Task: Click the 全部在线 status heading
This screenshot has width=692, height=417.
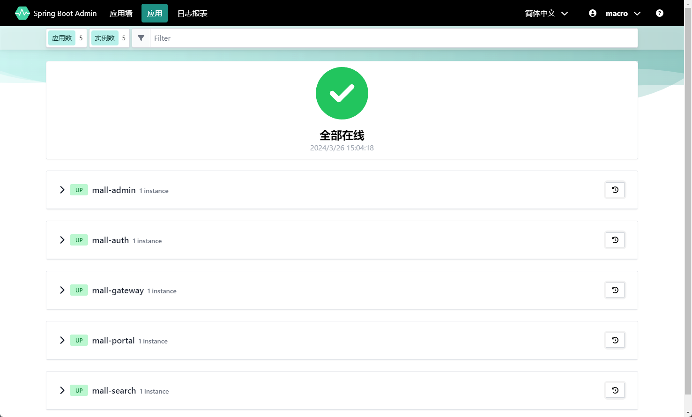Action: pos(342,135)
